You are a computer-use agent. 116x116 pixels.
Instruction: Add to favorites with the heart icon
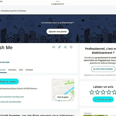(71, 47)
